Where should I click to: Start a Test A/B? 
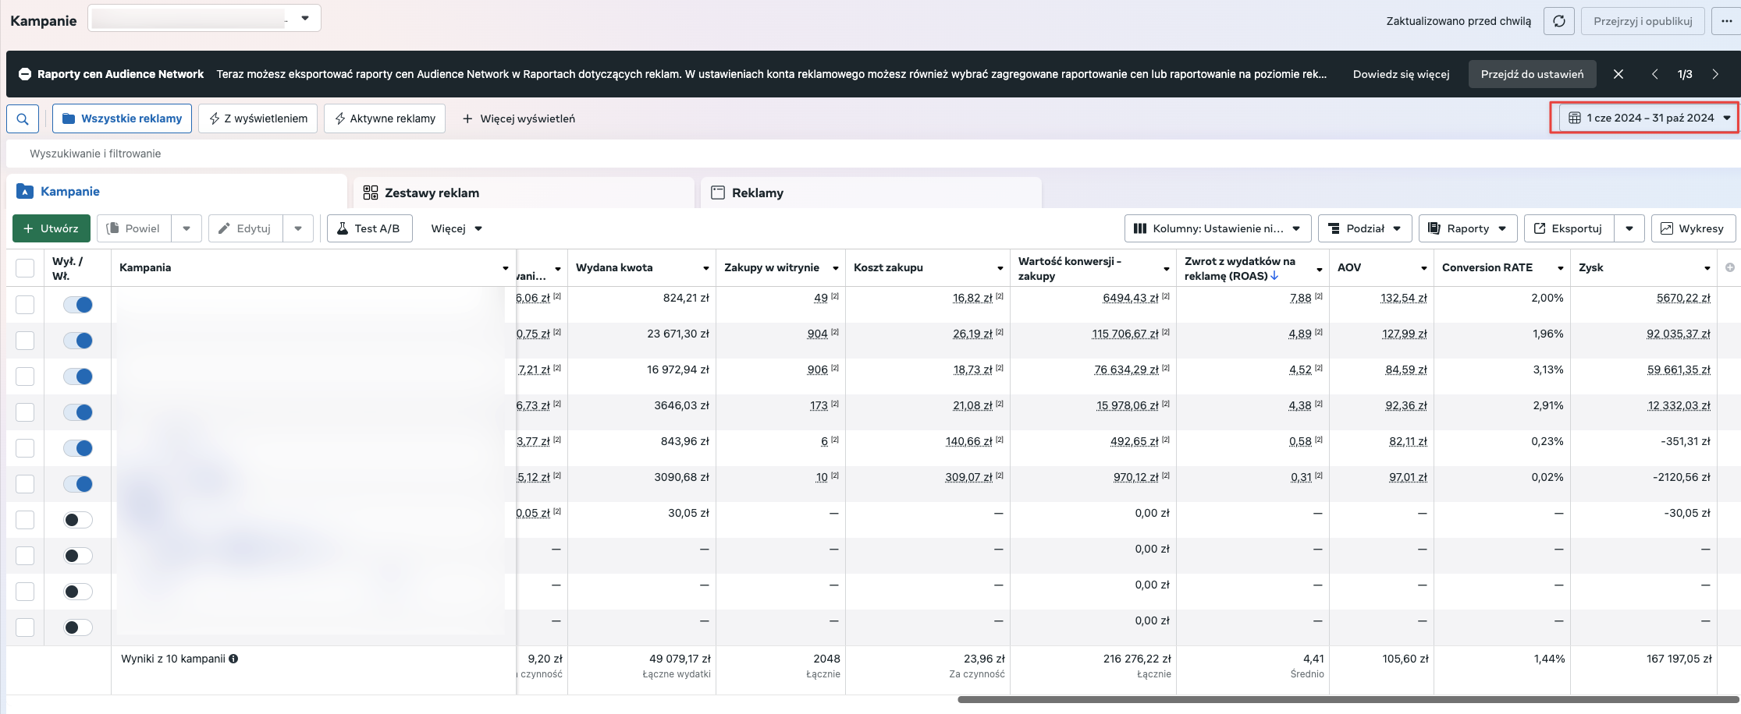coord(370,228)
